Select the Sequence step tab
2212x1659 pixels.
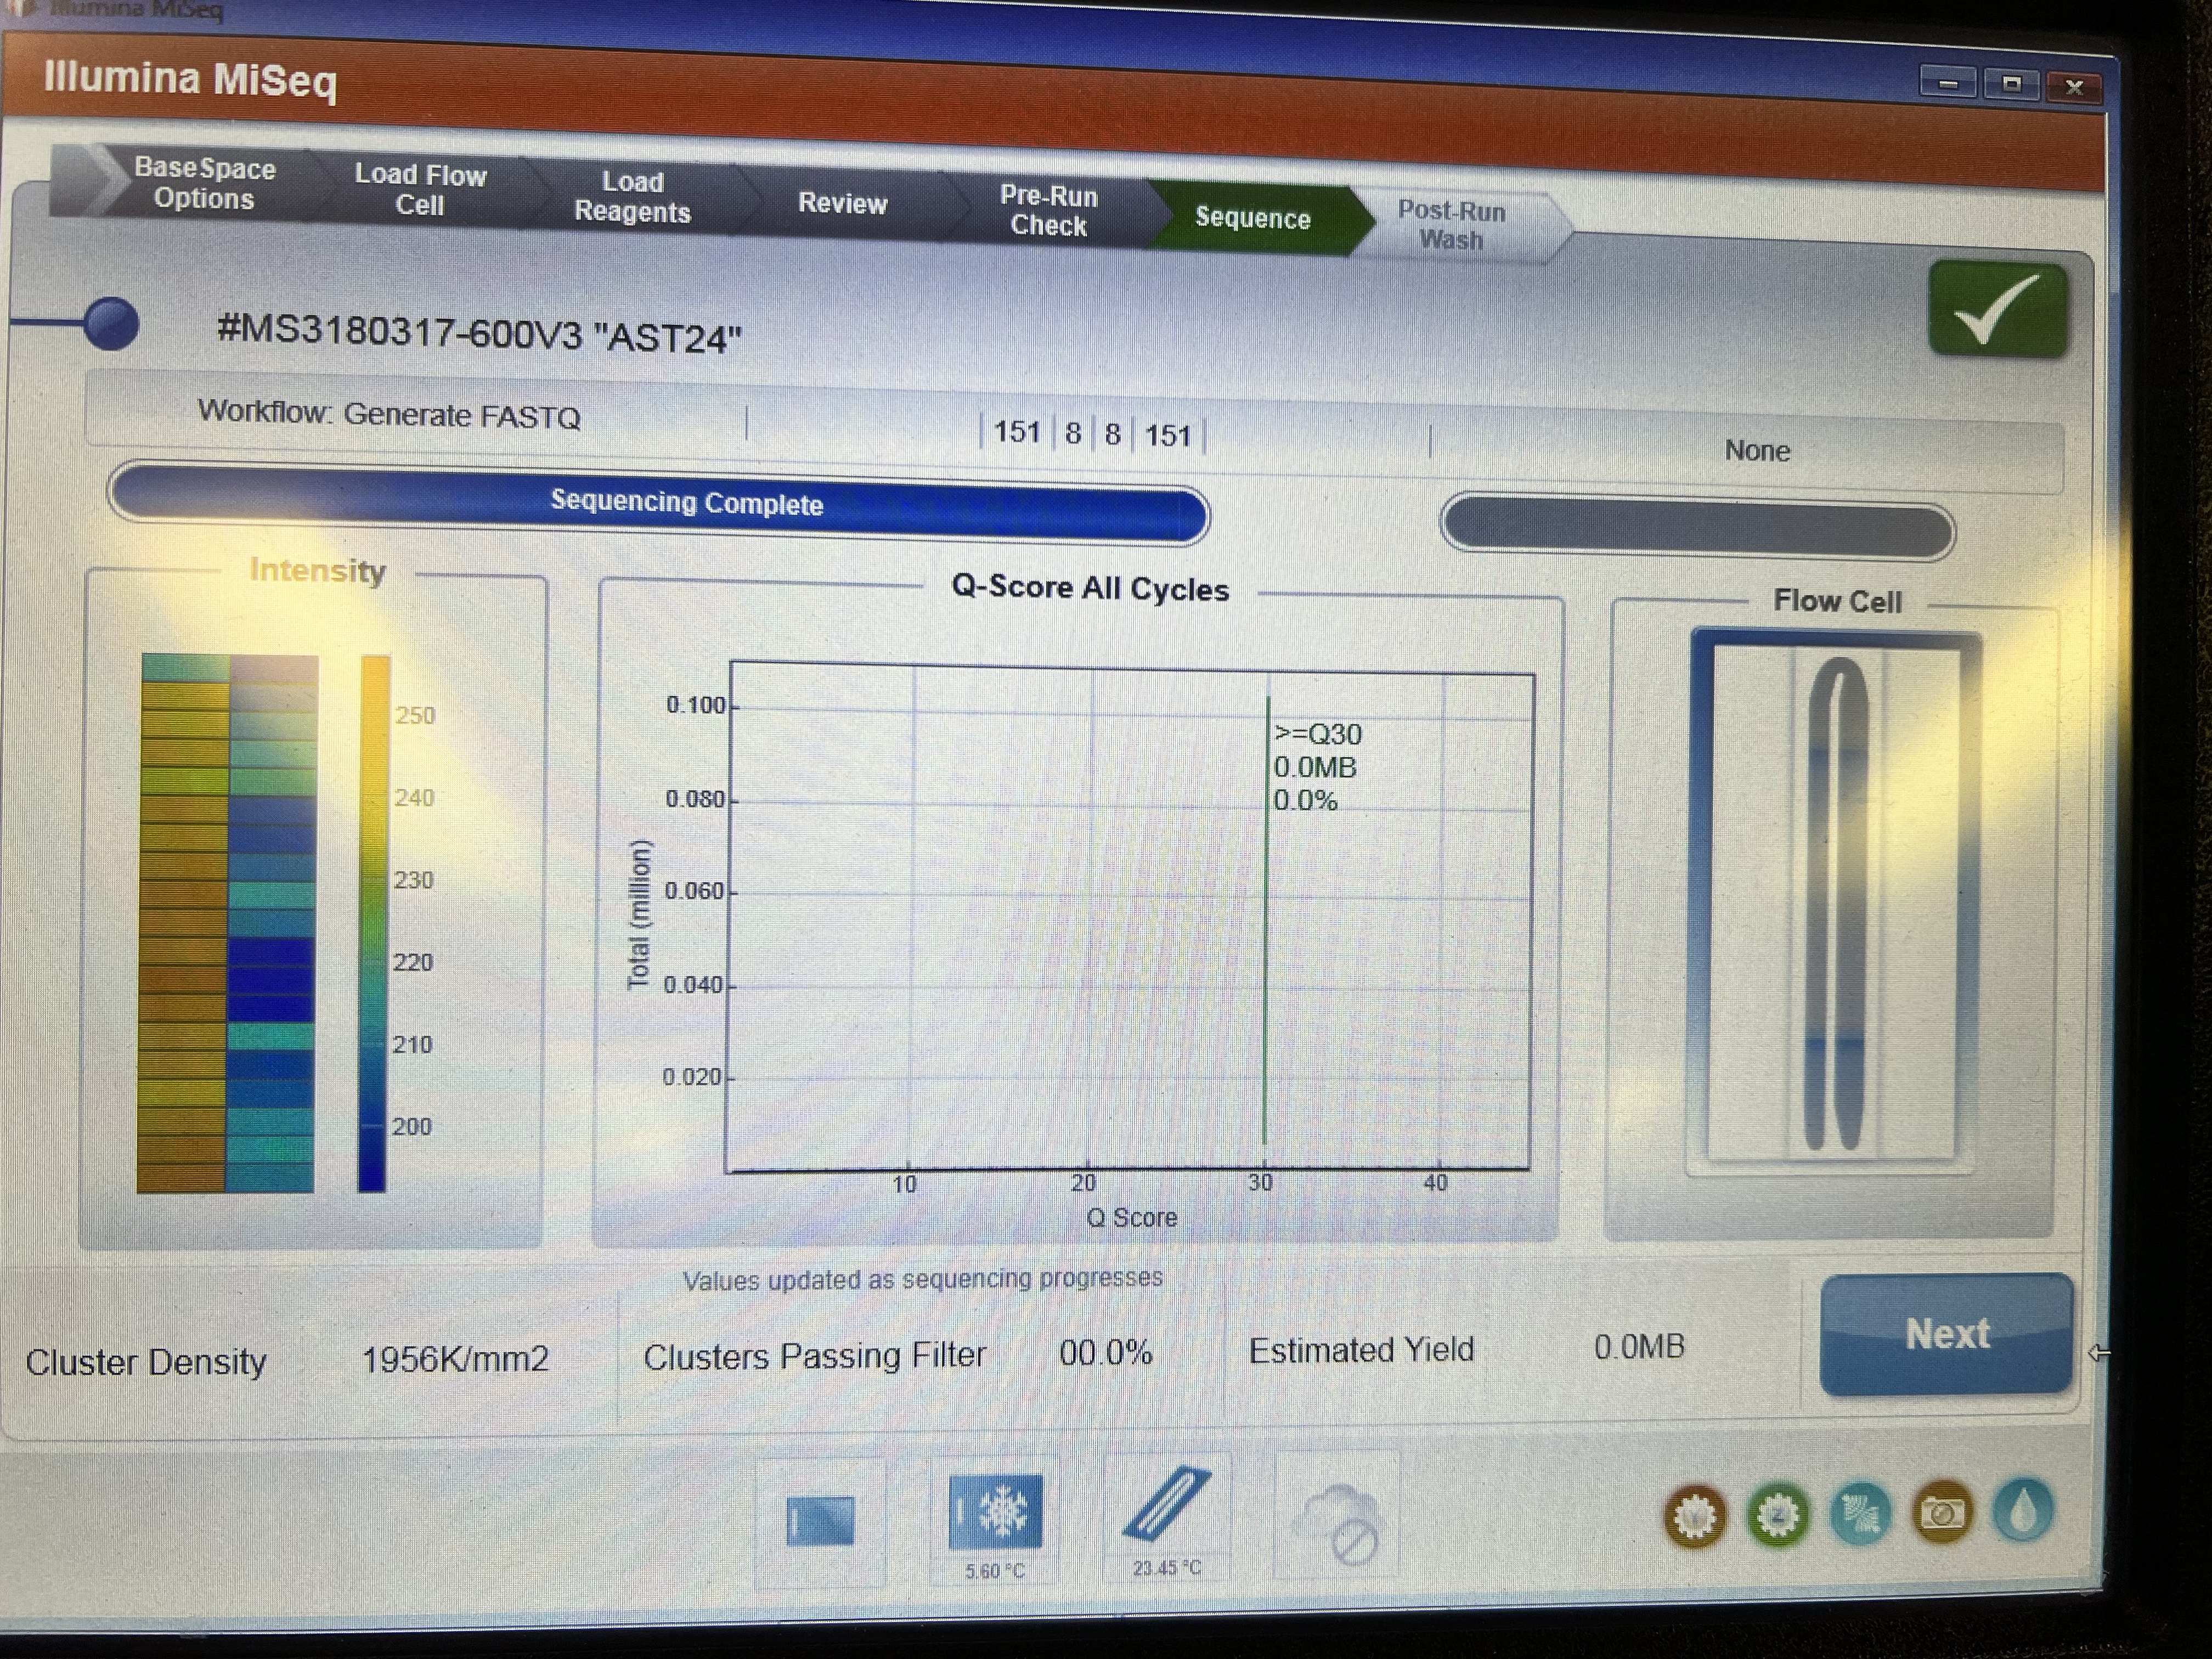(1252, 218)
